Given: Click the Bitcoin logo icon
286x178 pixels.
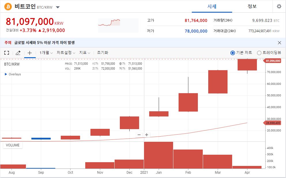Looking at the screenshot, I should click(x=8, y=7).
